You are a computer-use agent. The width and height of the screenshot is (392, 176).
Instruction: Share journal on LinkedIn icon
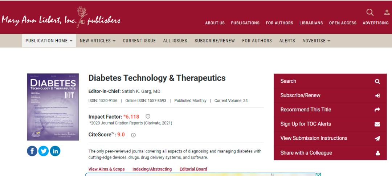(x=55, y=151)
